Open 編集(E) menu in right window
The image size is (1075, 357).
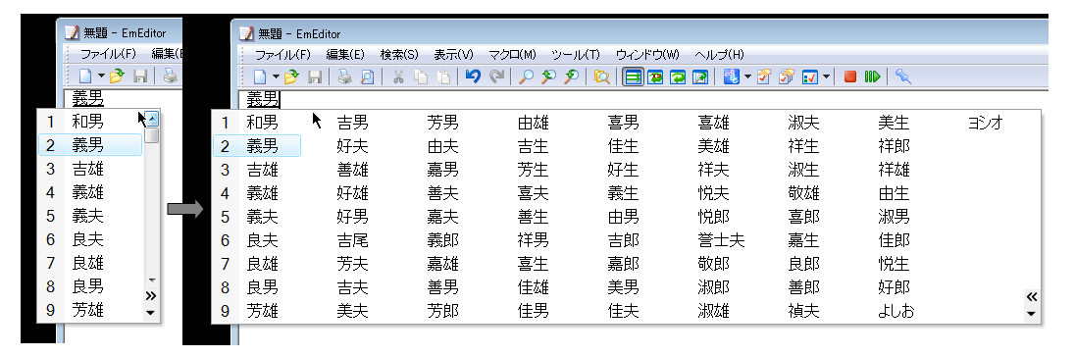pos(345,54)
